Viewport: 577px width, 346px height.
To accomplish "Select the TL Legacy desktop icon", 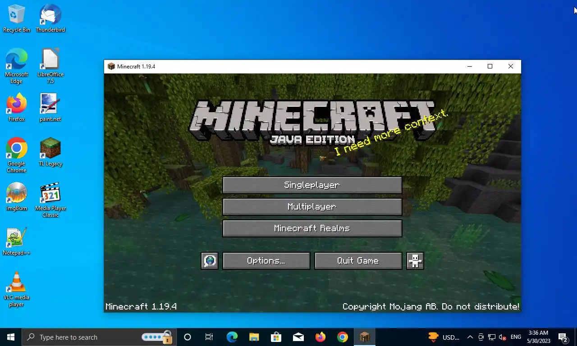I will [50, 152].
